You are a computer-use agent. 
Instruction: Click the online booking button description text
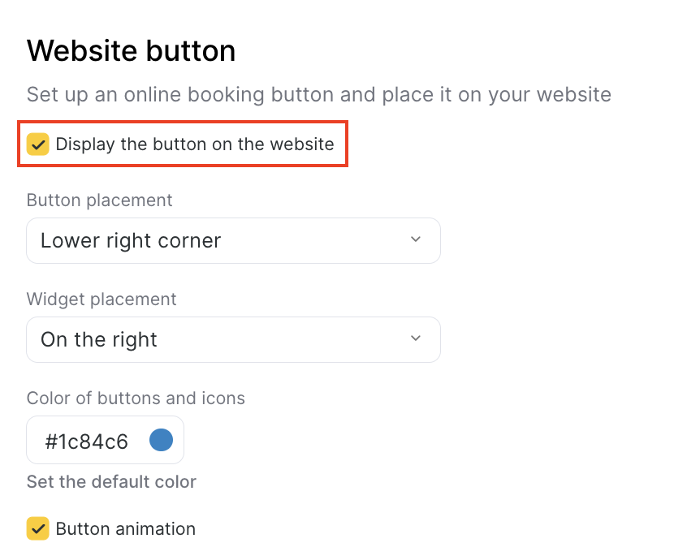[x=318, y=95]
